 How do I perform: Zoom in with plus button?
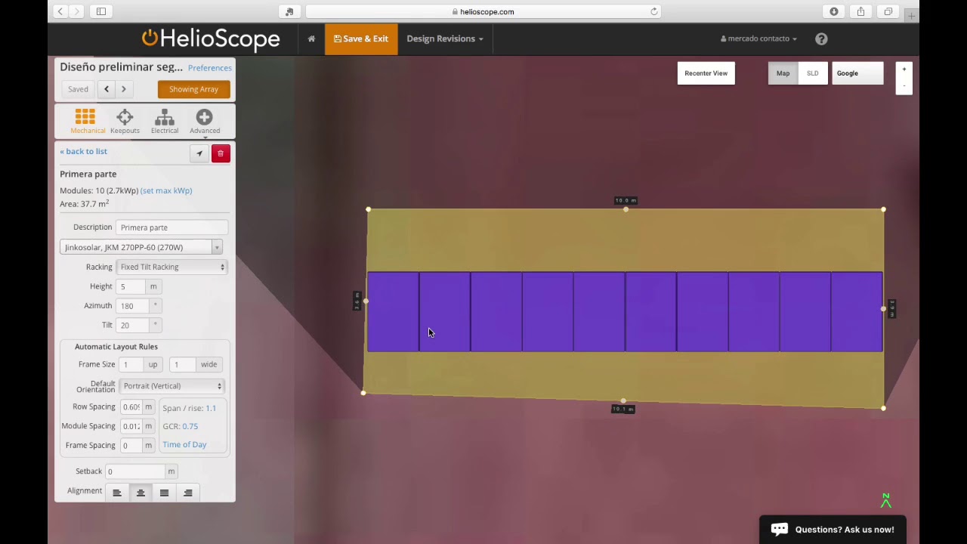(x=904, y=70)
